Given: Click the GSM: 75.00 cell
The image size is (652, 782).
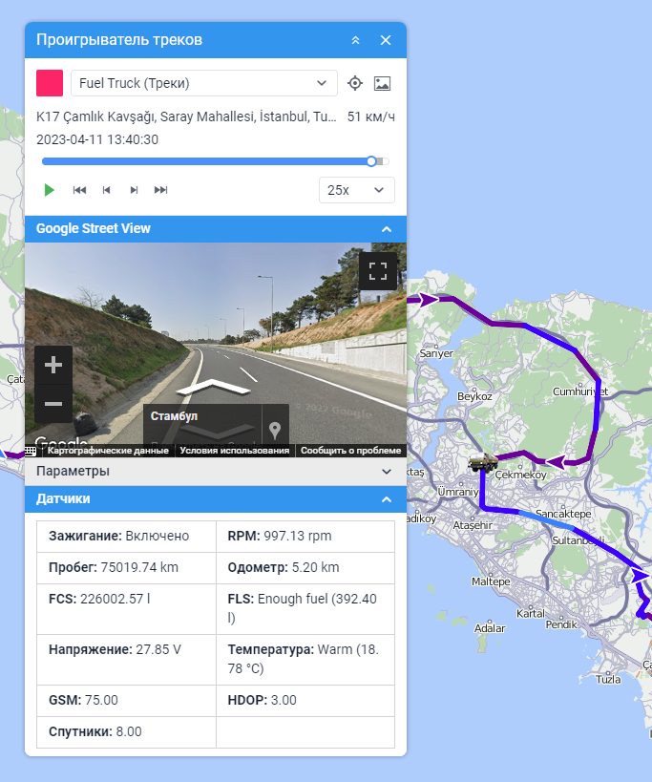Looking at the screenshot, I should coord(127,700).
